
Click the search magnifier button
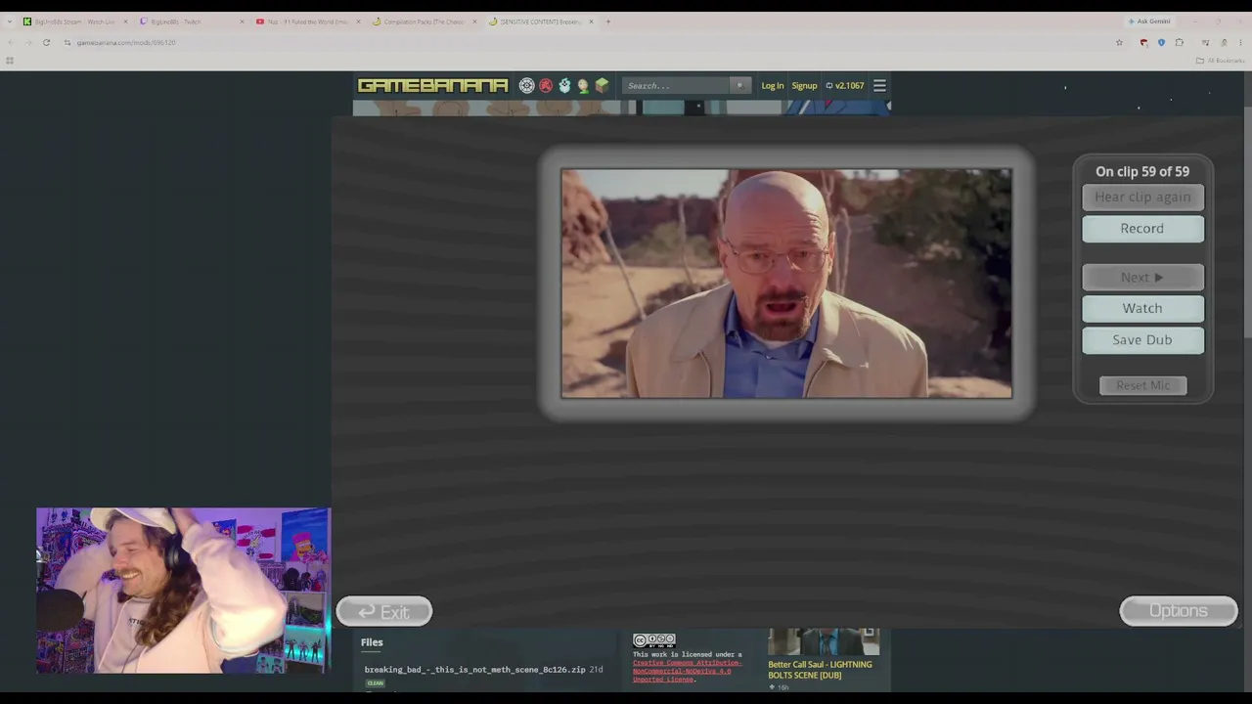point(739,86)
